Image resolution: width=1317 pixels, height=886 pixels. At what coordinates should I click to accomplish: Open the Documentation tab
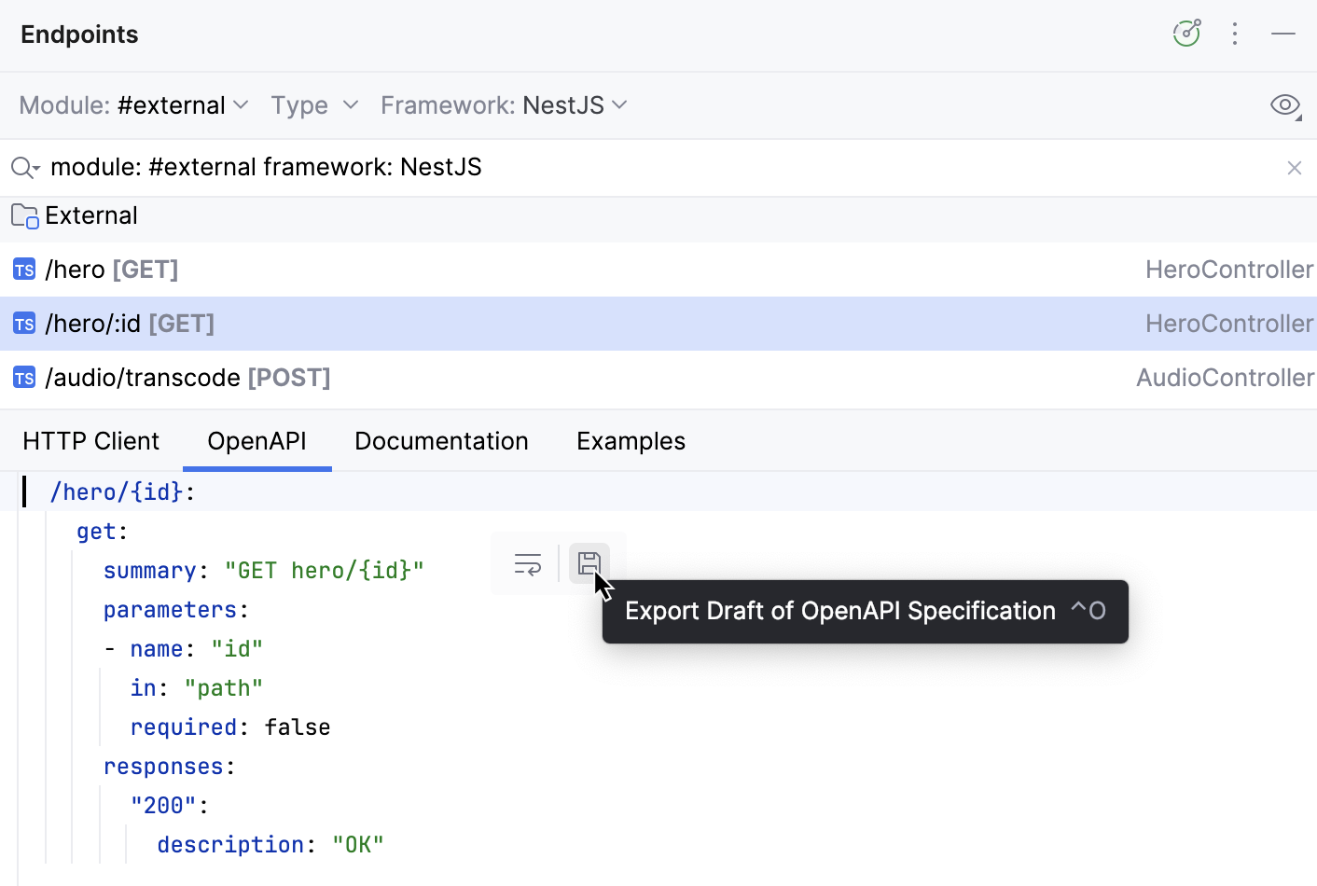[441, 440]
